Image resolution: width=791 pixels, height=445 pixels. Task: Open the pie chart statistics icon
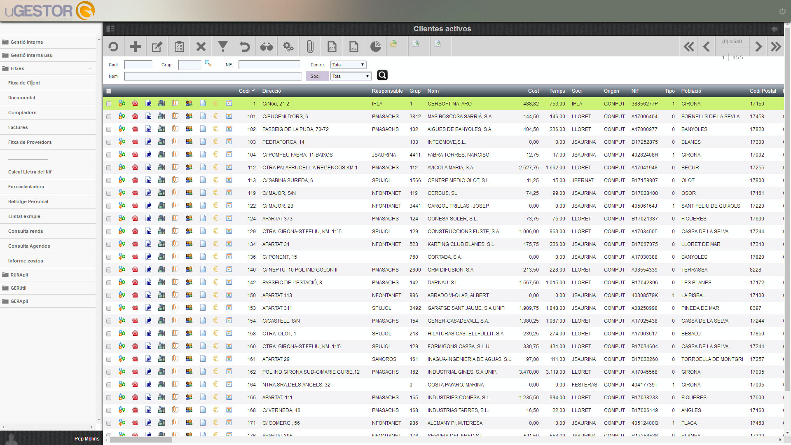tap(375, 47)
